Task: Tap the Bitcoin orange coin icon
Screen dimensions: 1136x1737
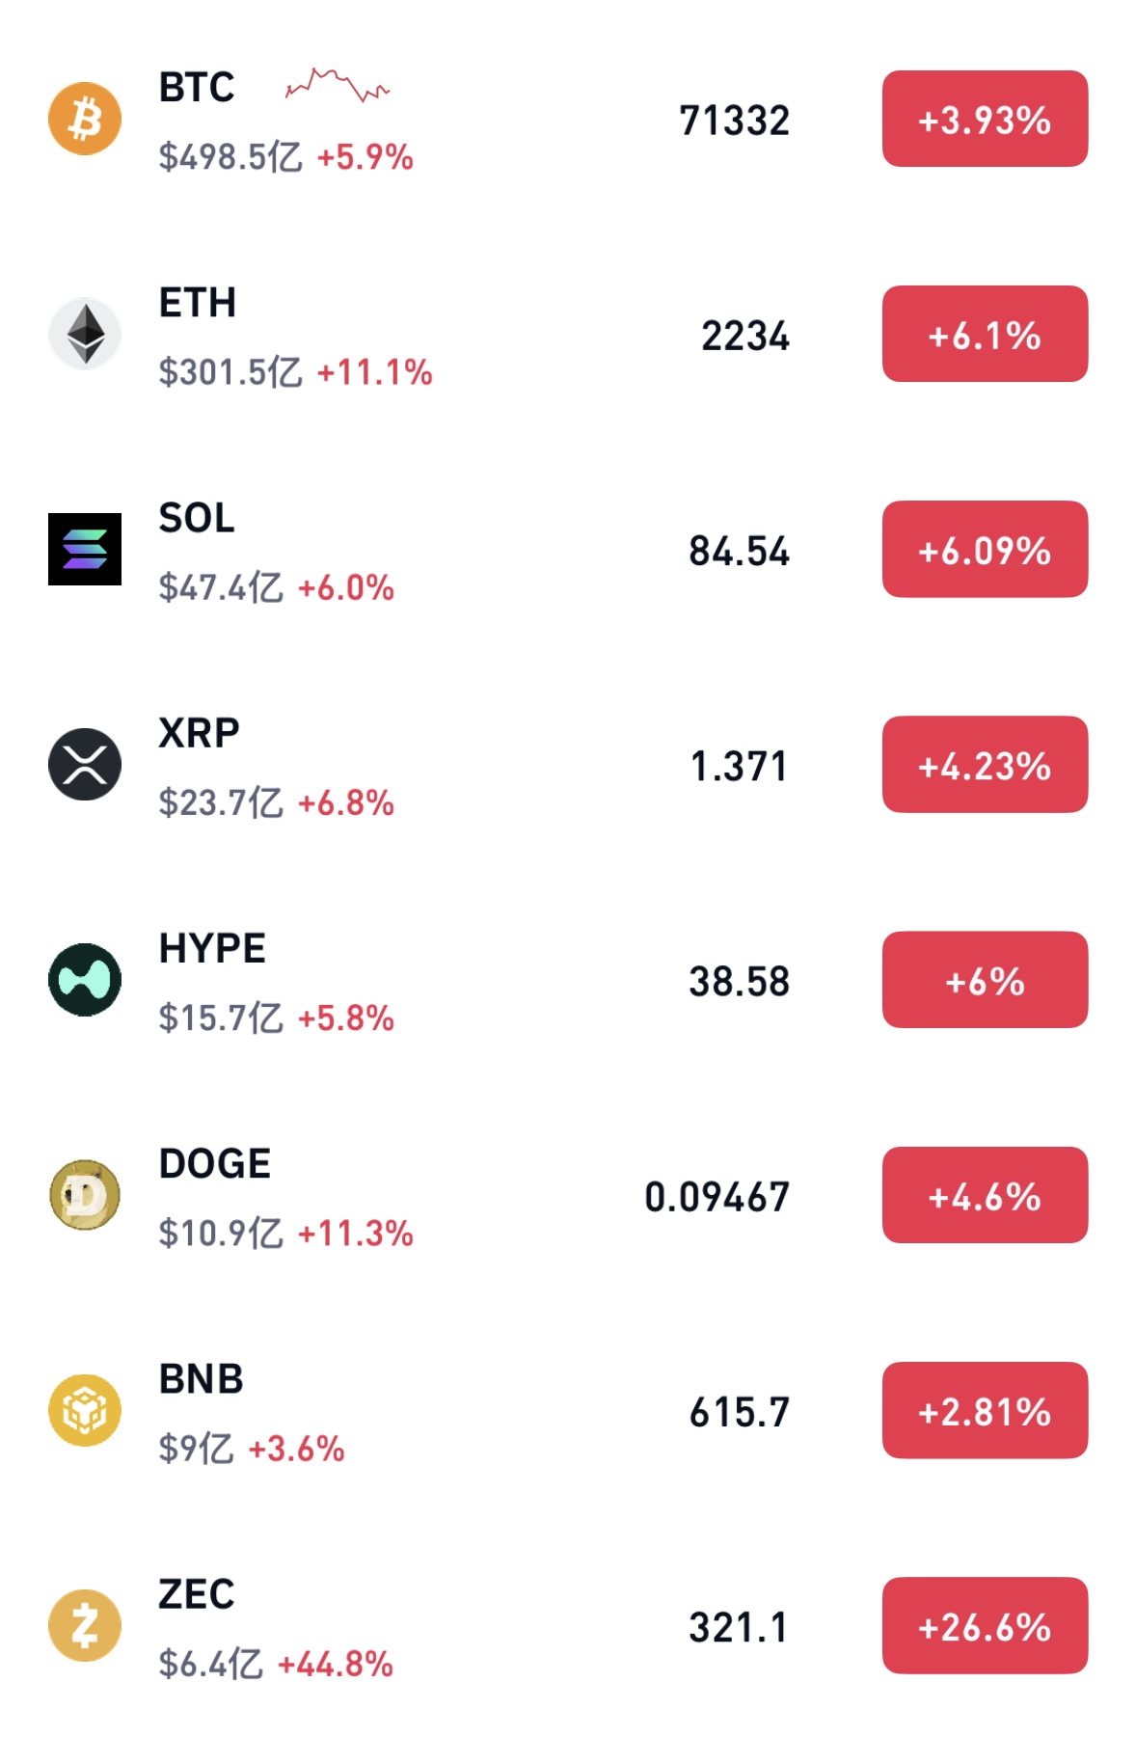Action: [85, 119]
